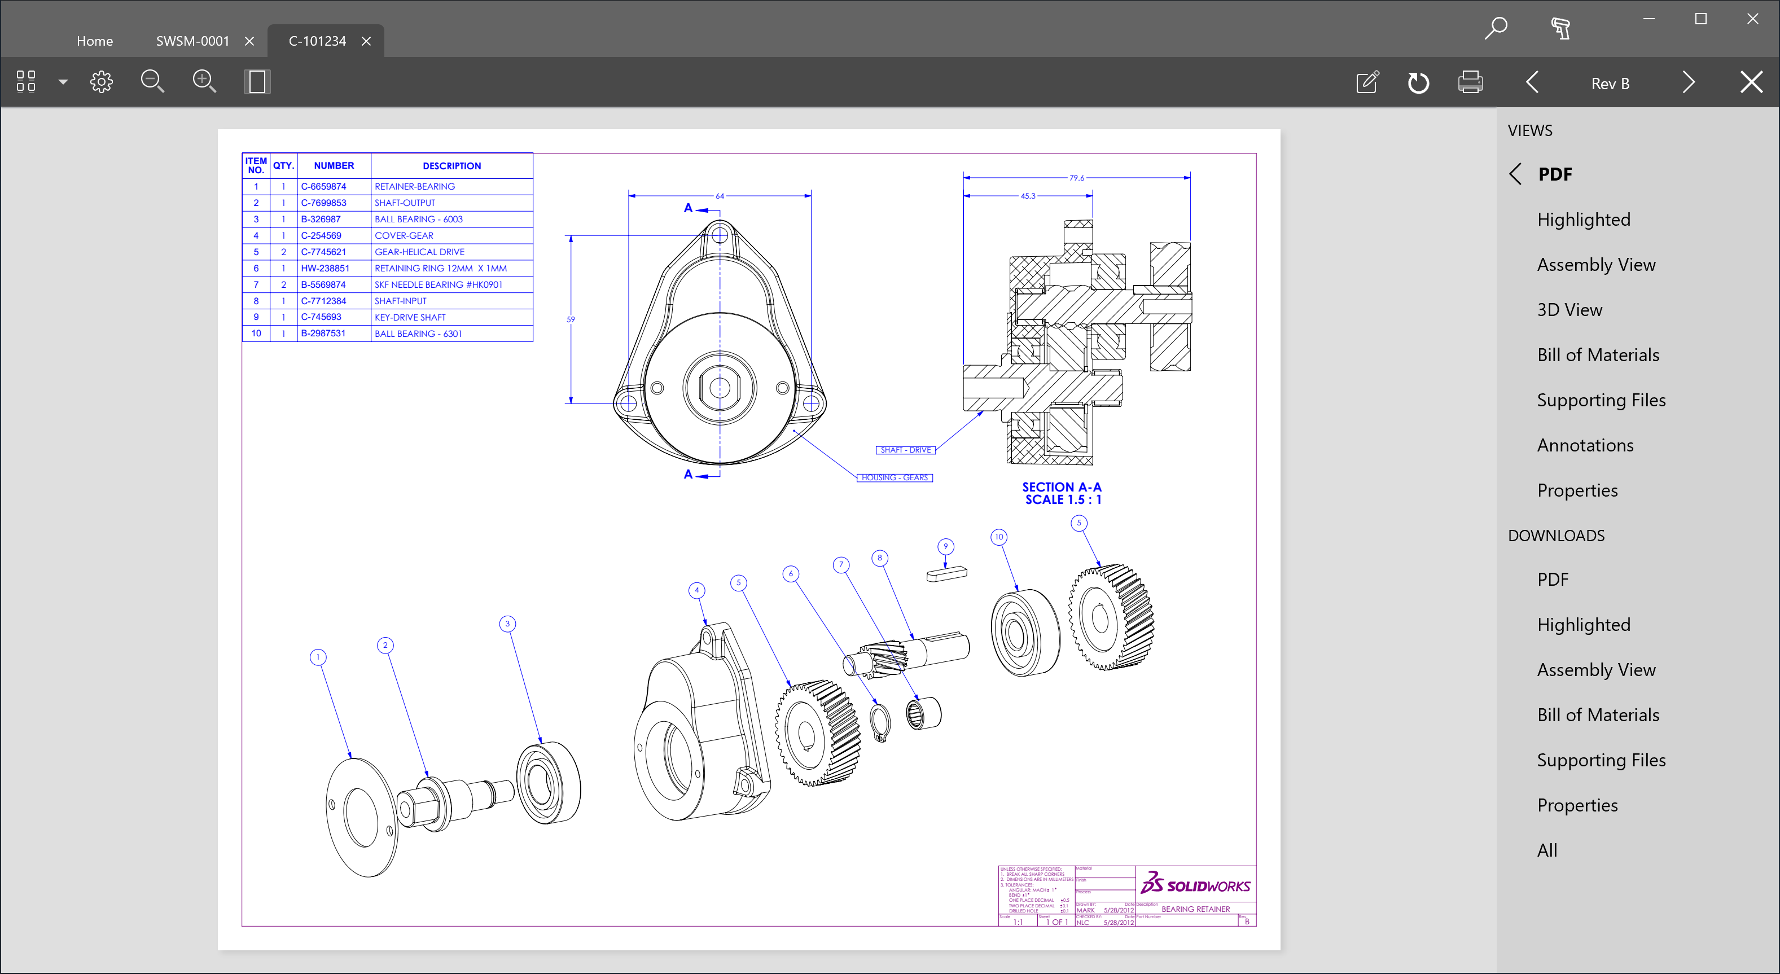Maximize the application window
Viewport: 1780px width, 974px height.
coord(1700,19)
